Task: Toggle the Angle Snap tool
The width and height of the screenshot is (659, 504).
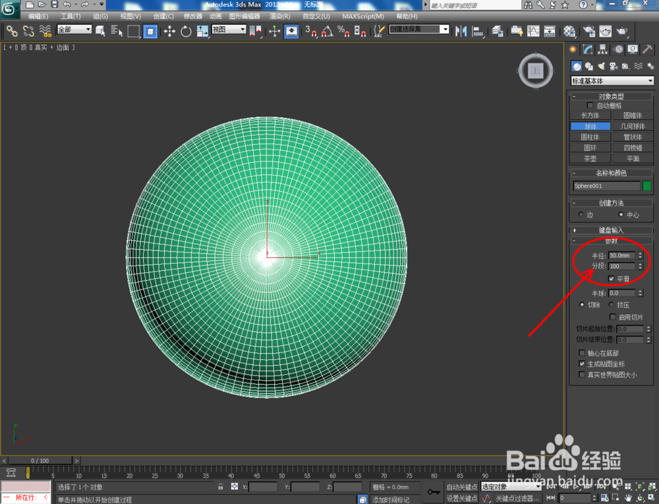Action: pyautogui.click(x=328, y=31)
